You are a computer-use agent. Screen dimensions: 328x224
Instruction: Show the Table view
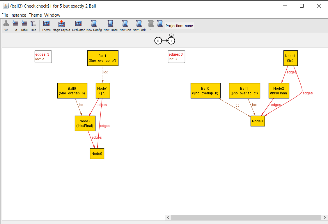click(x=24, y=26)
